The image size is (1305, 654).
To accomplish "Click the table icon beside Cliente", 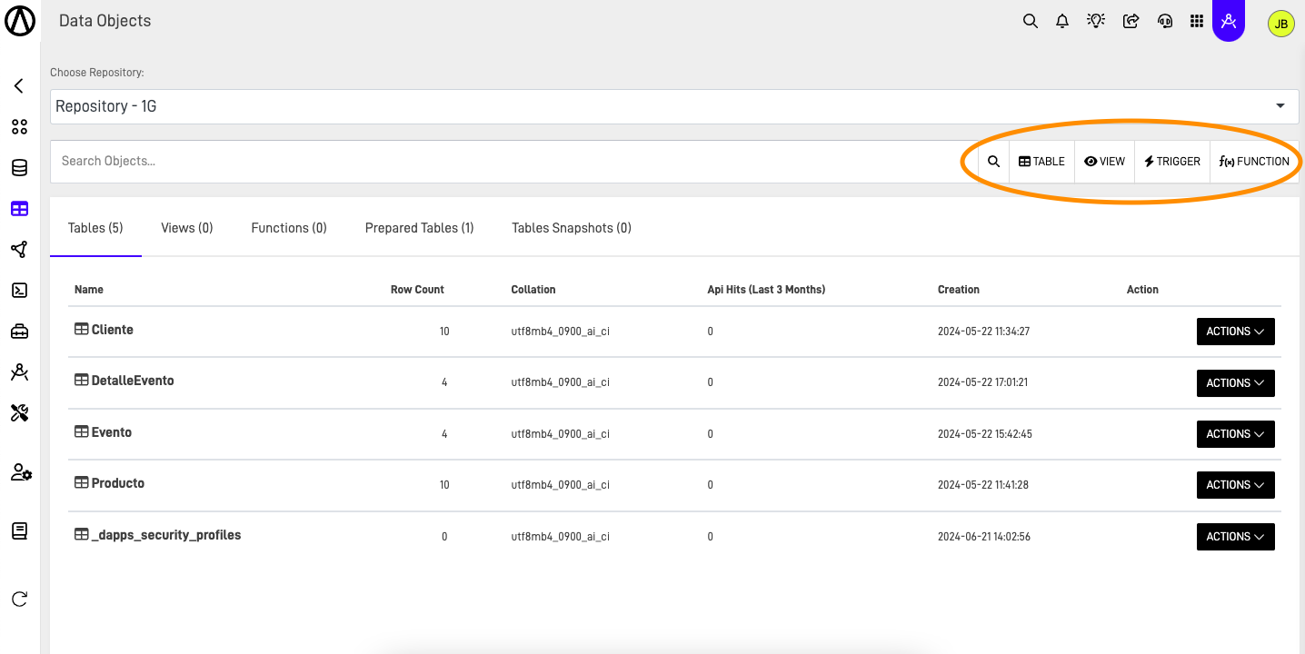I will (81, 330).
